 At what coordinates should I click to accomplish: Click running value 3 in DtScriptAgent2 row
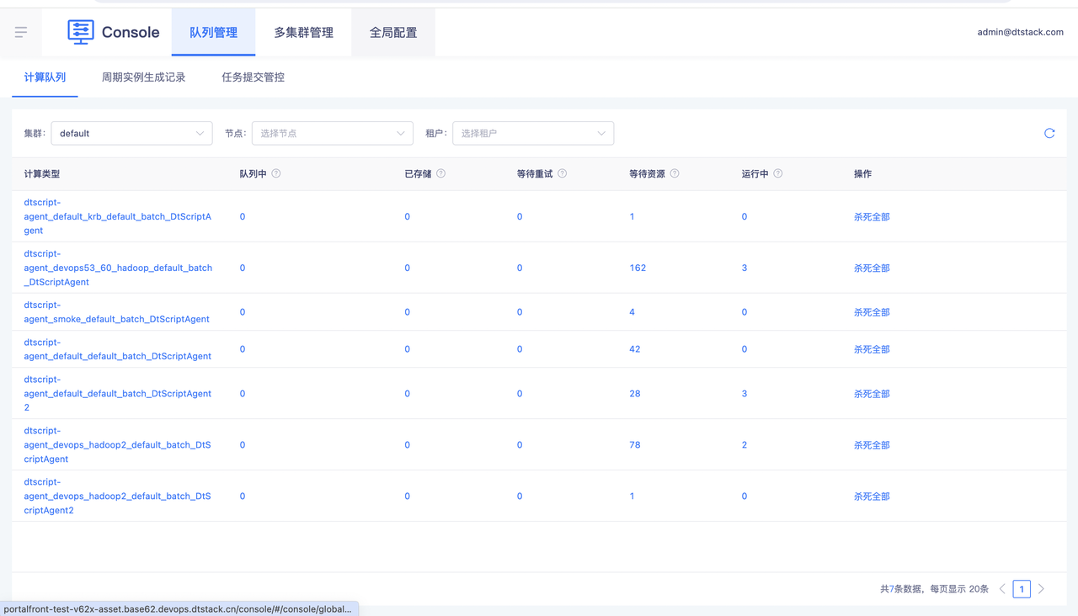point(744,394)
